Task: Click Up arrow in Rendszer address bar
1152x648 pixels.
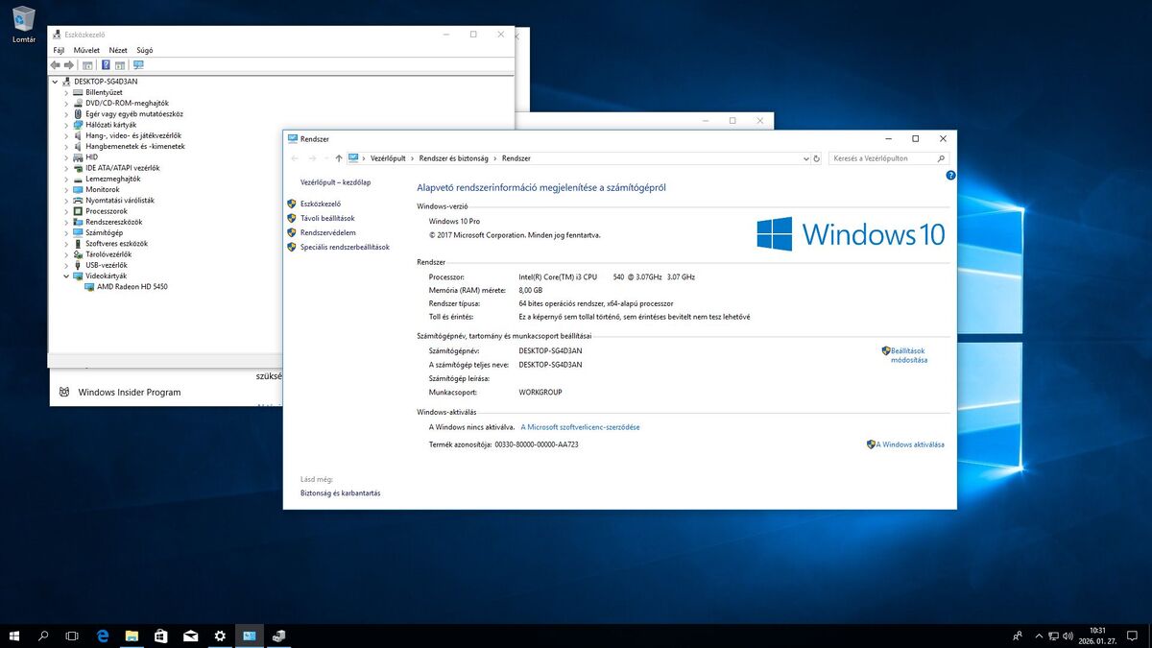Action: pos(339,158)
